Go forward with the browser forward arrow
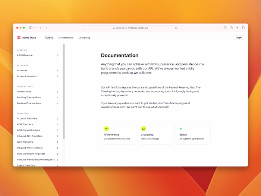This screenshot has height=196, width=261. pyautogui.click(x=46, y=28)
